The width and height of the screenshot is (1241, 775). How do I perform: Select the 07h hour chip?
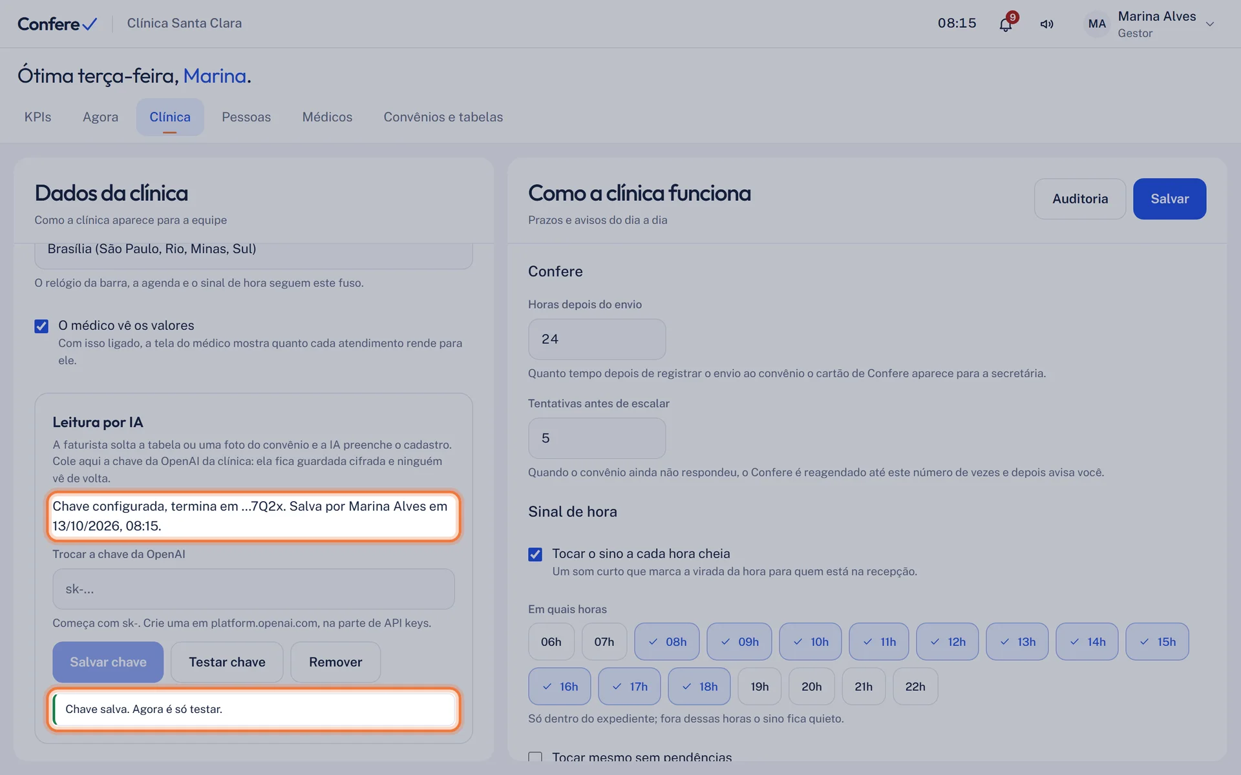pos(604,641)
